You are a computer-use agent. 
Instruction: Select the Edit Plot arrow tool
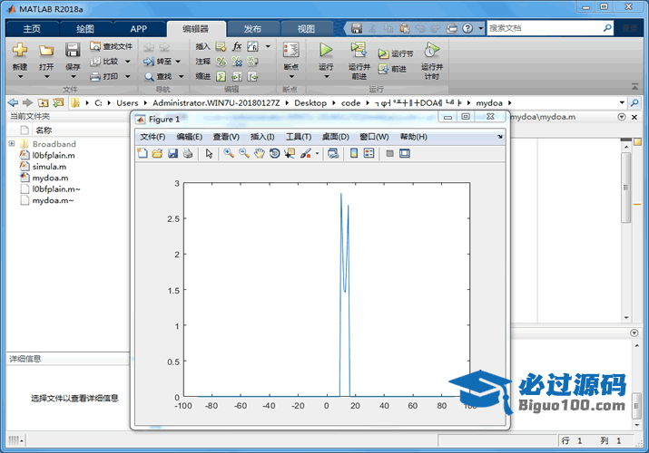209,154
